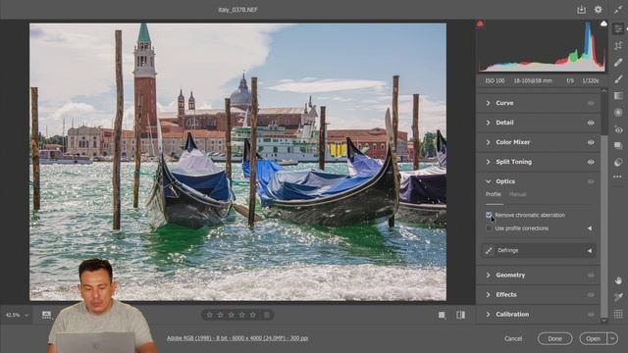Screen dimensions: 628x353
Task: Click the histogram graph
Action: tap(542, 46)
